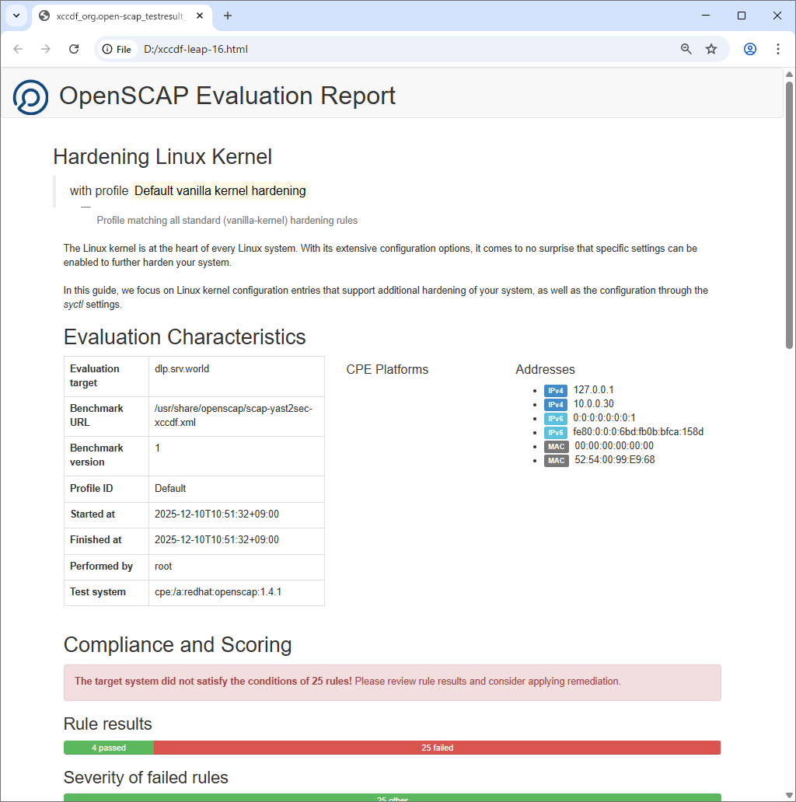The width and height of the screenshot is (796, 802).
Task: Open Chrome's three-dot menu
Action: pos(778,49)
